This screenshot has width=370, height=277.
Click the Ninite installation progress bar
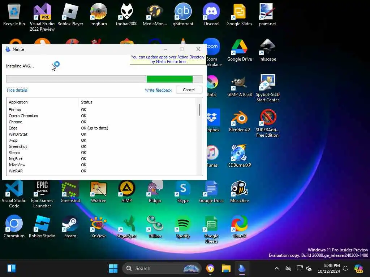pos(104,79)
